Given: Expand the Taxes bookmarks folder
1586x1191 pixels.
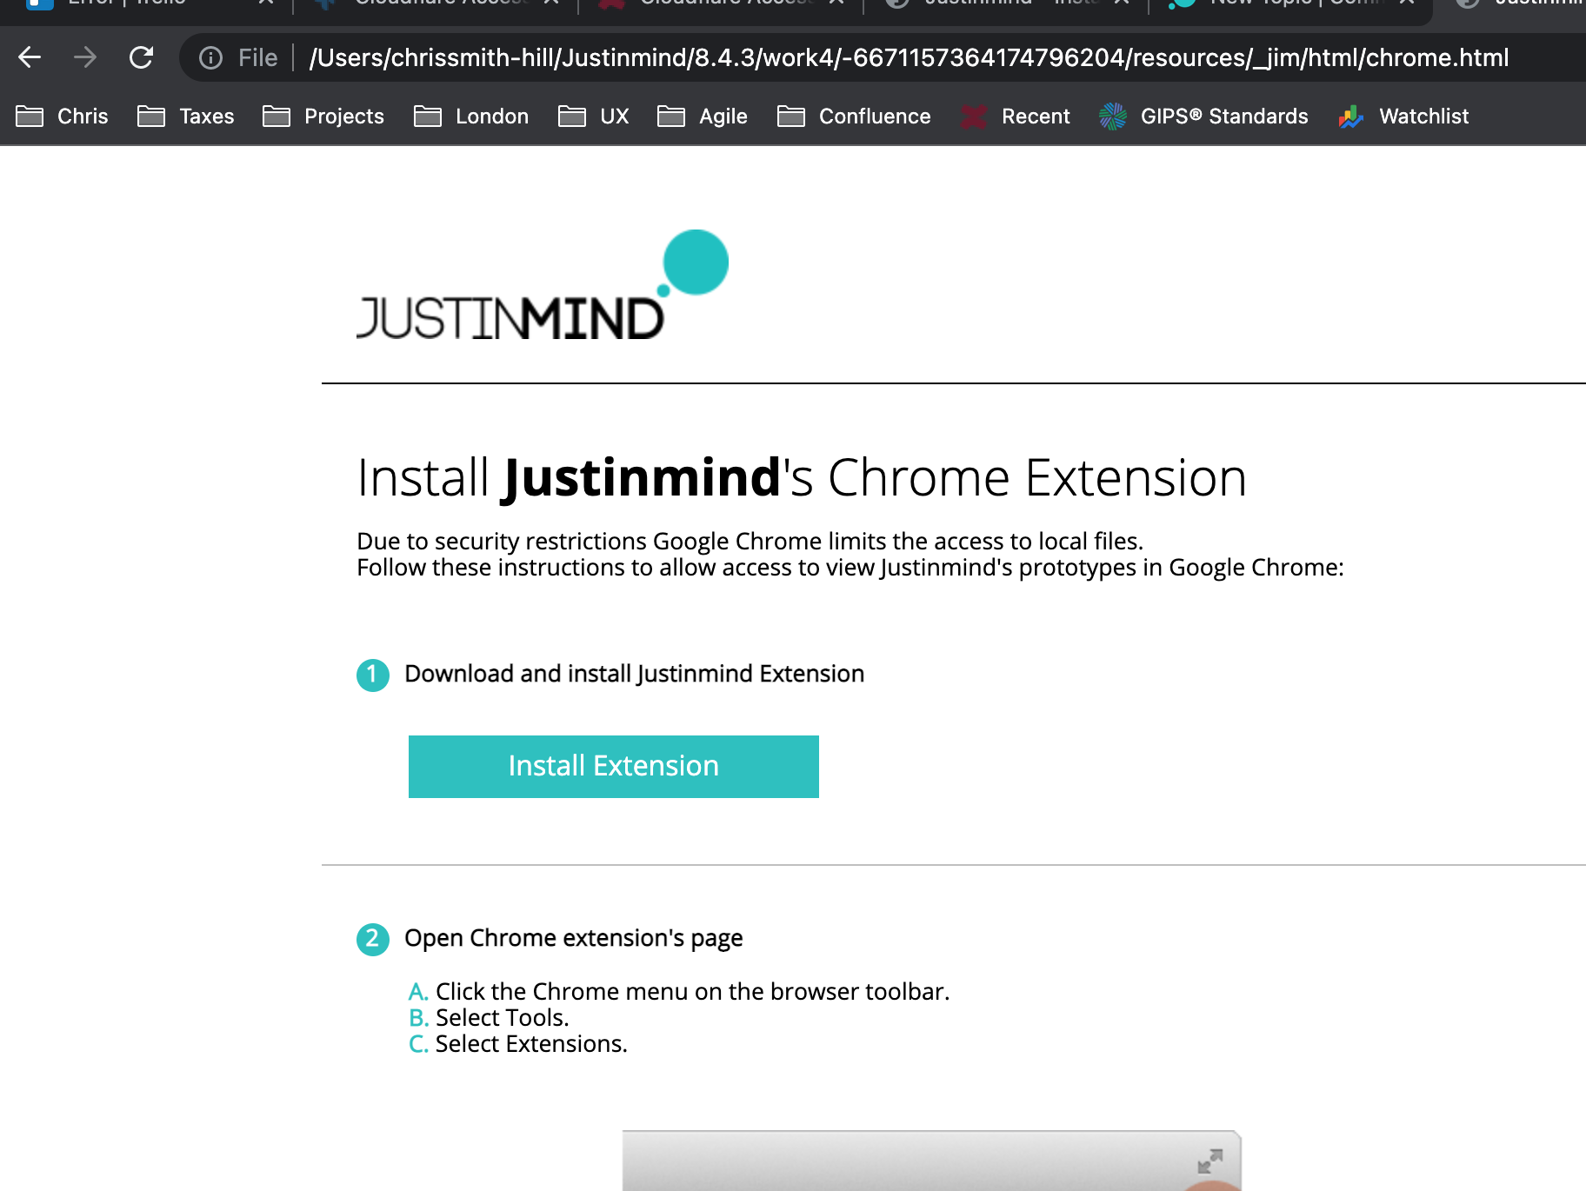Looking at the screenshot, I should (x=186, y=116).
